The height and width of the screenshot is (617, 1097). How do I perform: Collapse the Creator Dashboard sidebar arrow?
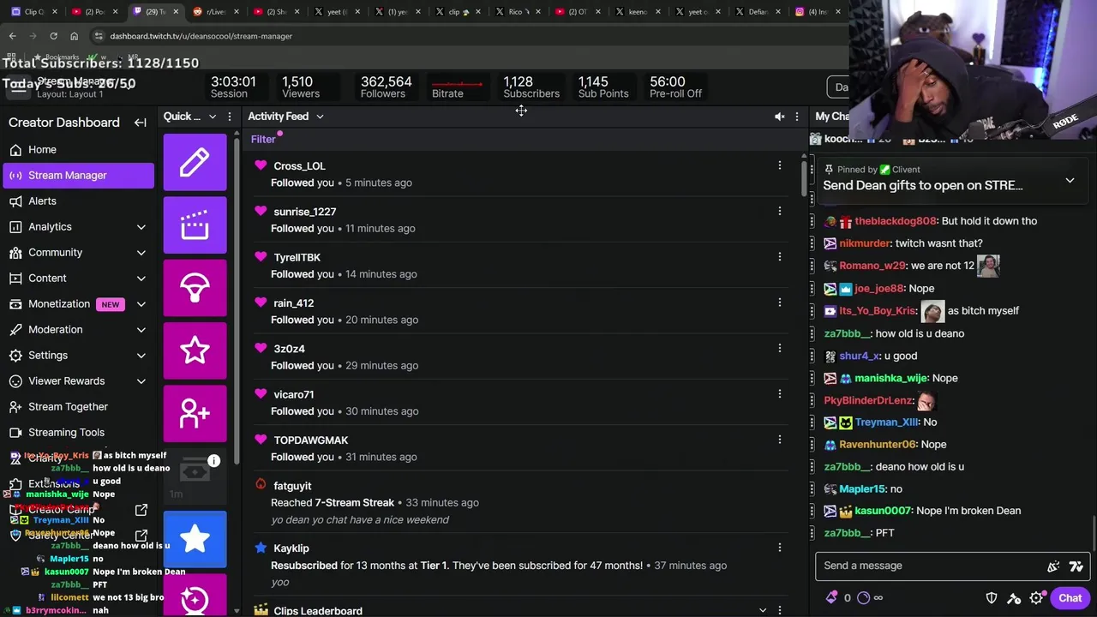[141, 123]
